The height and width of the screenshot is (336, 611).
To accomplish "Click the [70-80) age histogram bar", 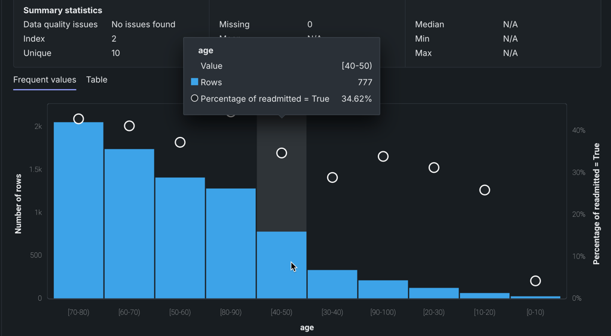I will (78, 209).
